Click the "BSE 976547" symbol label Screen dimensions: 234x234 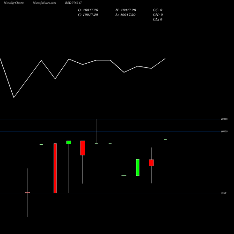click(73, 3)
